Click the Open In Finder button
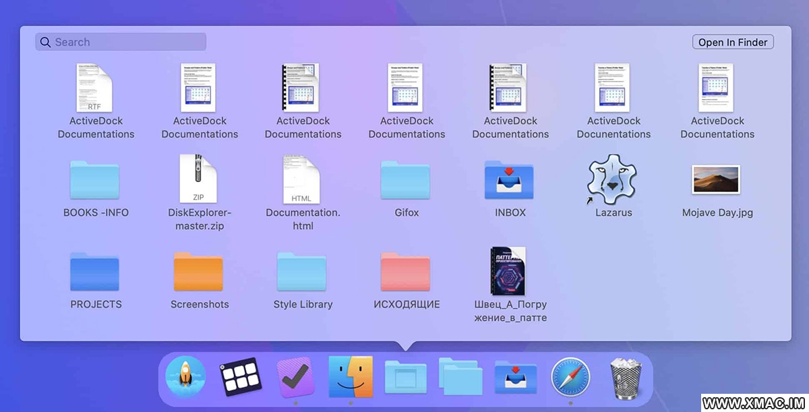Viewport: 809px width, 412px height. [x=733, y=42]
